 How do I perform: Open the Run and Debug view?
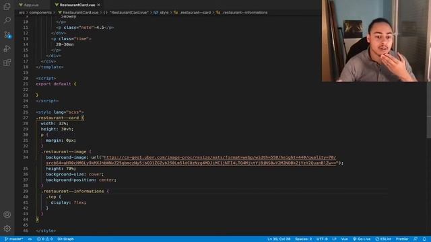tap(7, 48)
